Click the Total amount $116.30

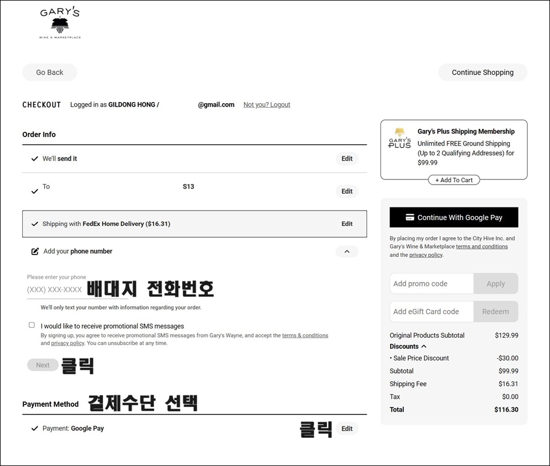coord(506,409)
